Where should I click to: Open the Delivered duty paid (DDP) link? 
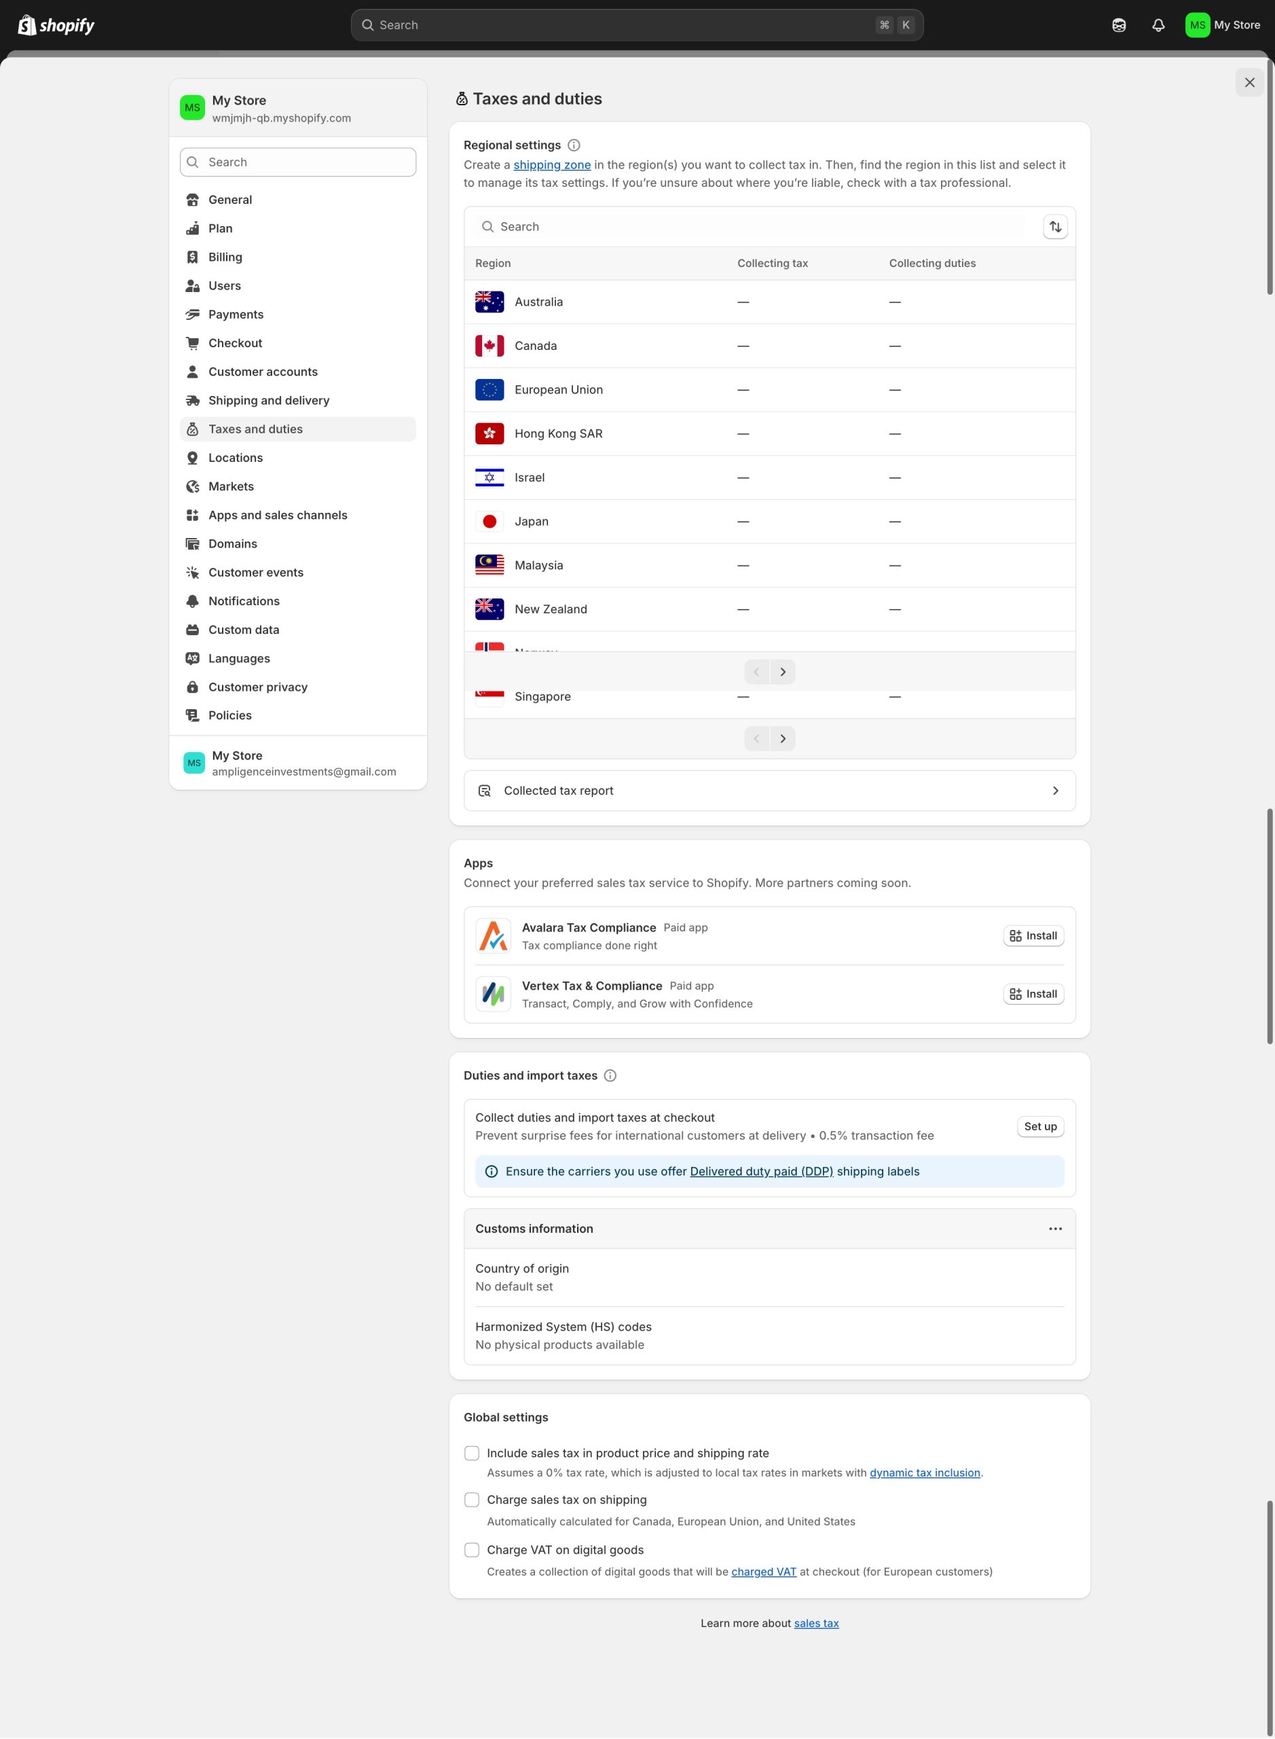(x=761, y=1171)
